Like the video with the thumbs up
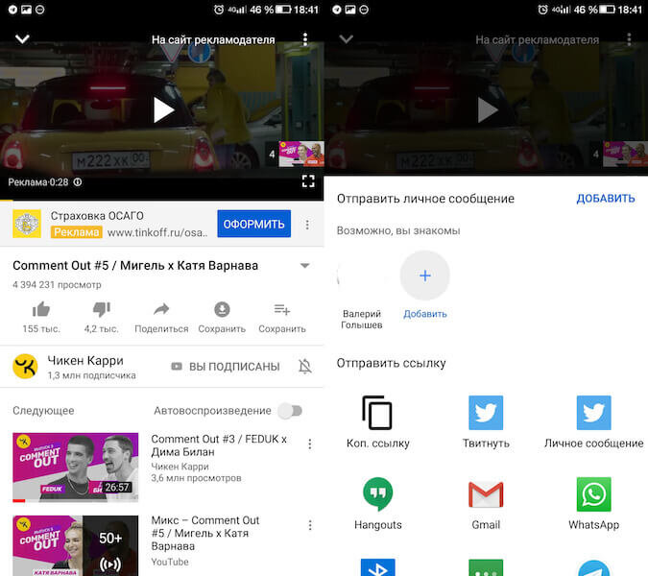This screenshot has height=576, width=648. coord(41,309)
